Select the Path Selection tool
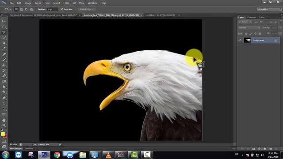Viewport: 283px width, 159px height. [4, 109]
